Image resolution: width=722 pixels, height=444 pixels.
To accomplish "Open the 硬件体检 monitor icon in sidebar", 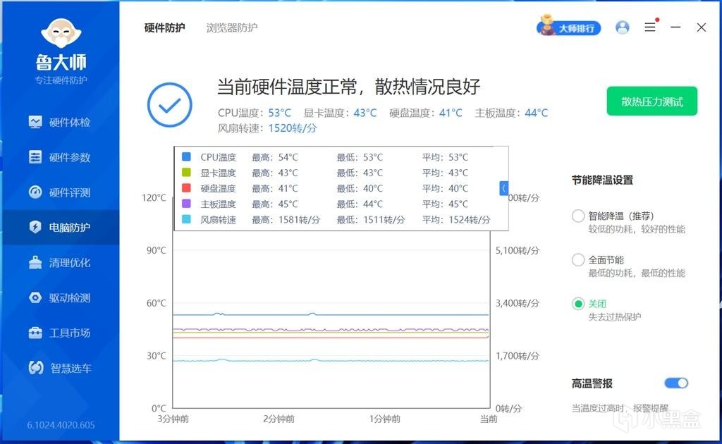I will (x=35, y=122).
